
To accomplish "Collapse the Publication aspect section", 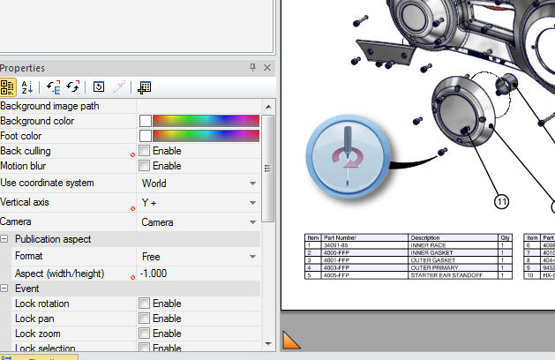I will 5,239.
